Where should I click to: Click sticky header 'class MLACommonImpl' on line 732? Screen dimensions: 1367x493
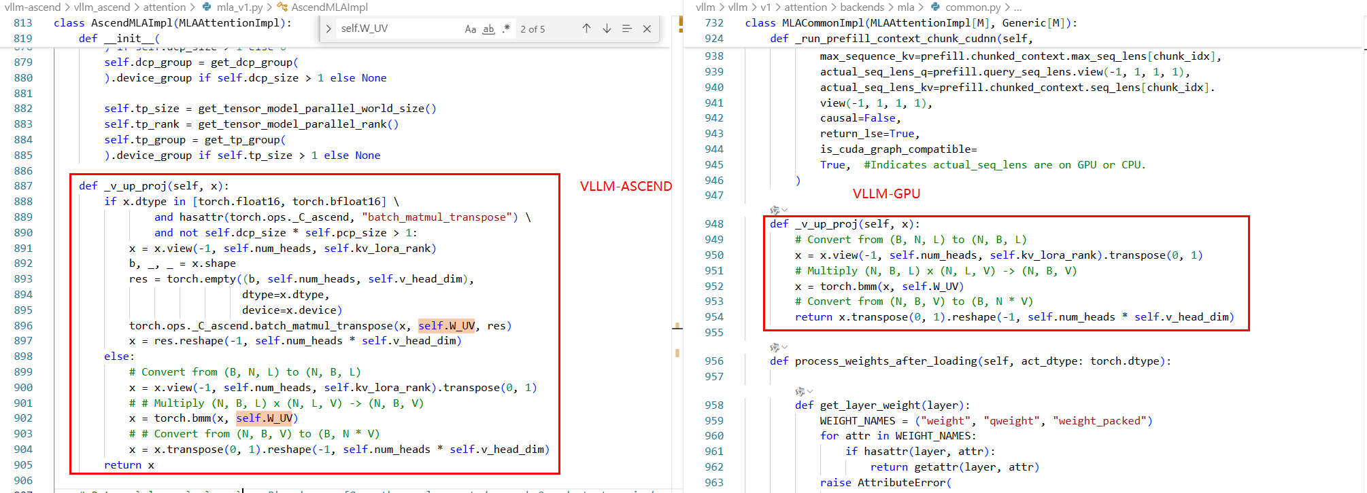point(911,23)
